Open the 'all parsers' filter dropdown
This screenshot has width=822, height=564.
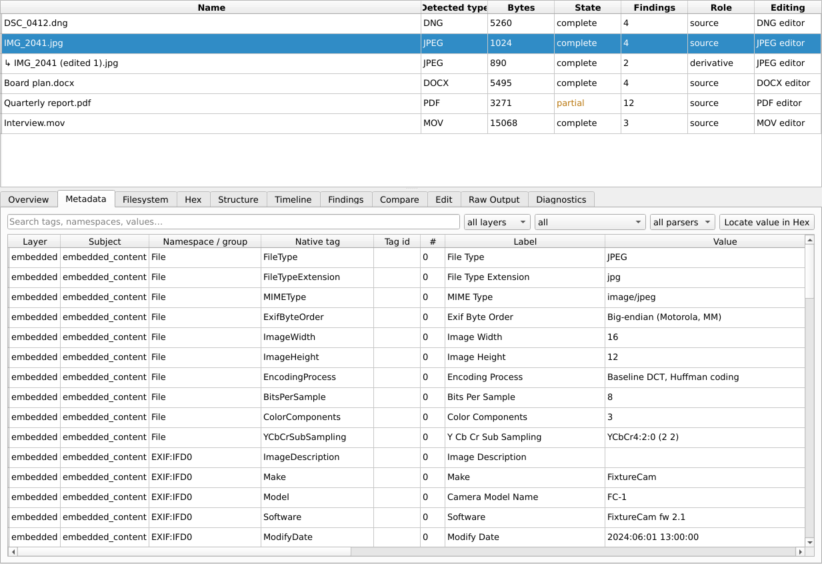[682, 222]
